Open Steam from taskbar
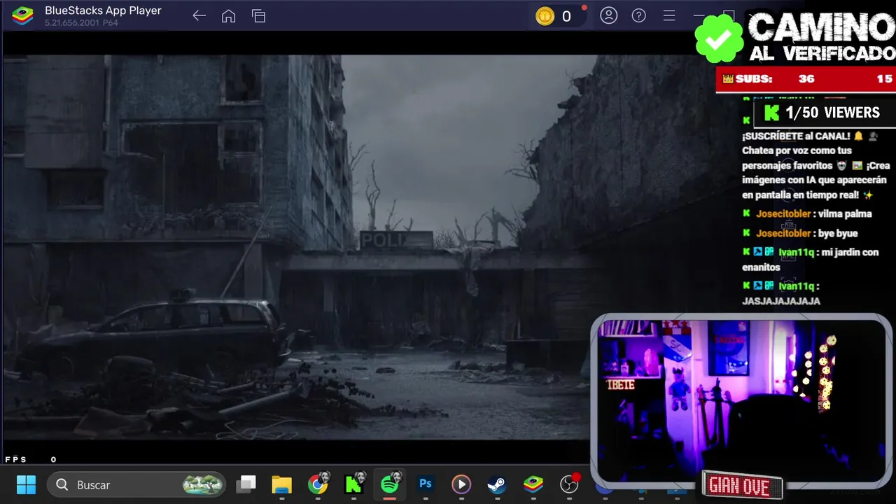 pos(497,484)
